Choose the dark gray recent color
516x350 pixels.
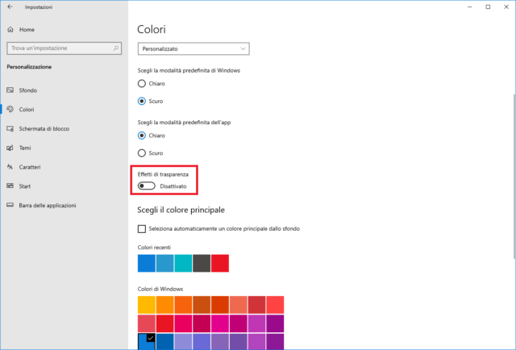pyautogui.click(x=202, y=263)
